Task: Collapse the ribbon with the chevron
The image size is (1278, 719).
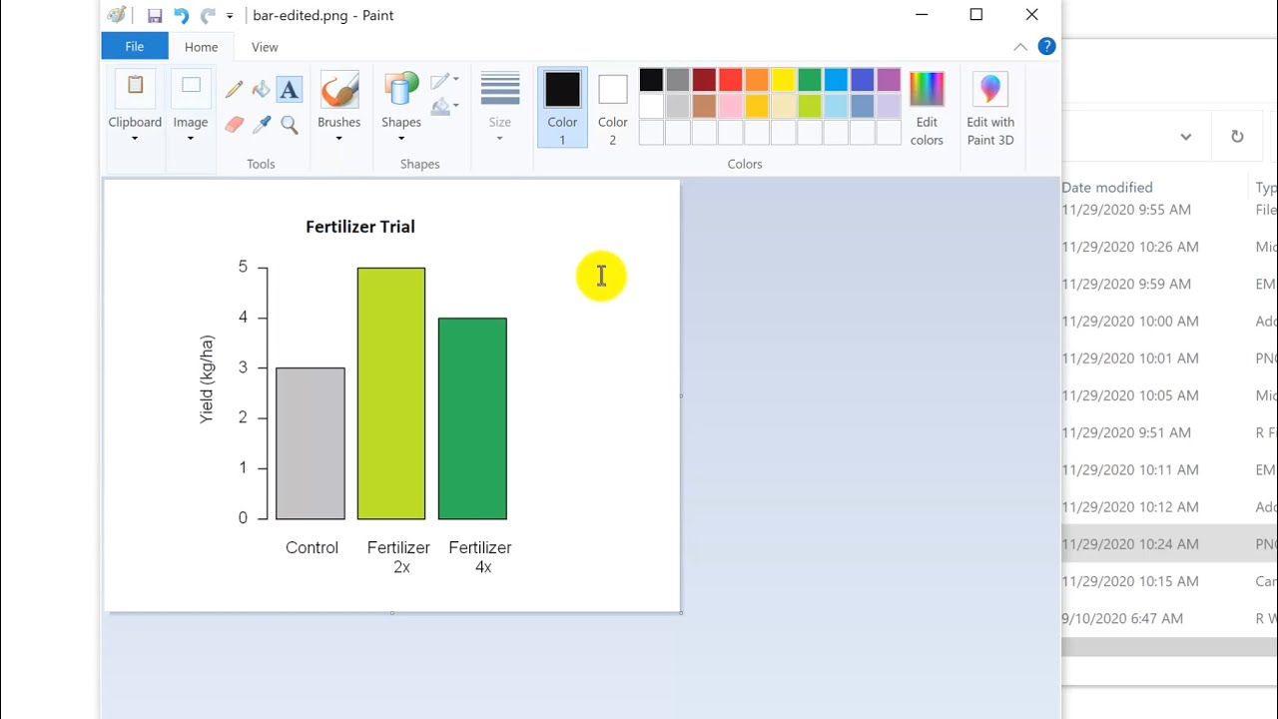Action: [x=1020, y=47]
